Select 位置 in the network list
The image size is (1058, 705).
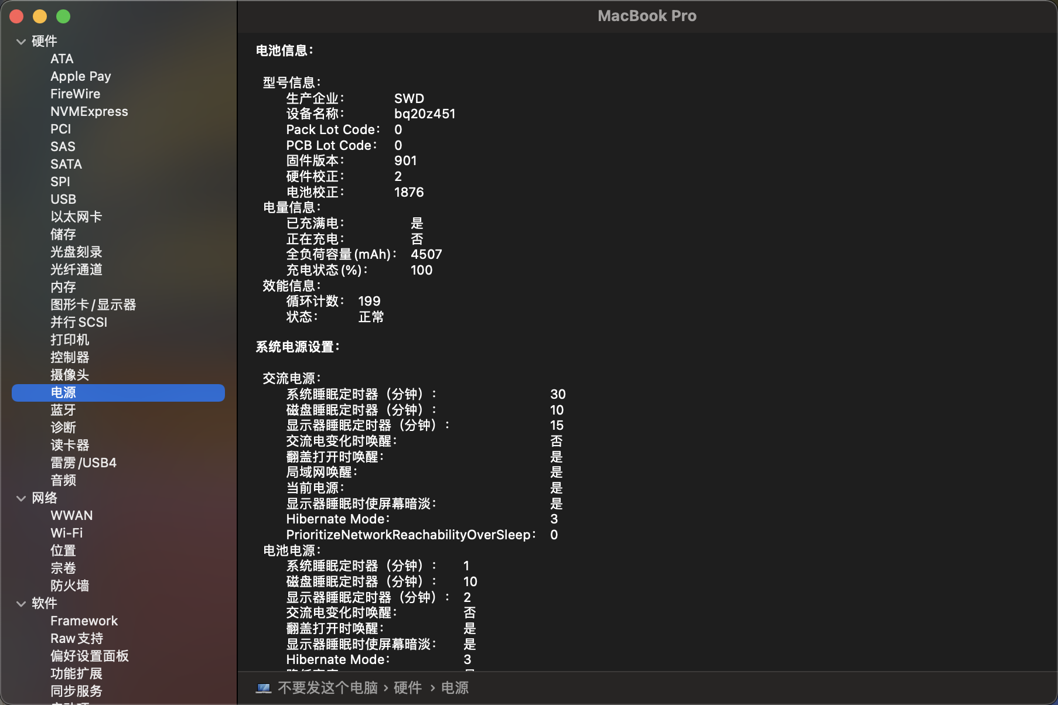[63, 551]
